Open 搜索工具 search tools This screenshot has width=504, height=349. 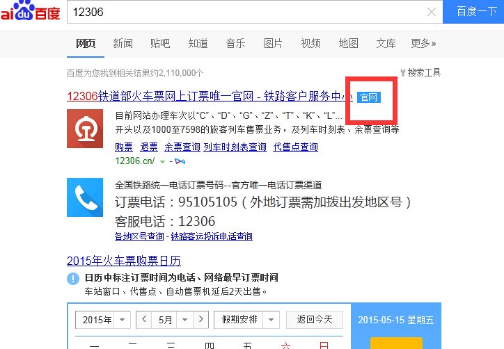pos(420,72)
